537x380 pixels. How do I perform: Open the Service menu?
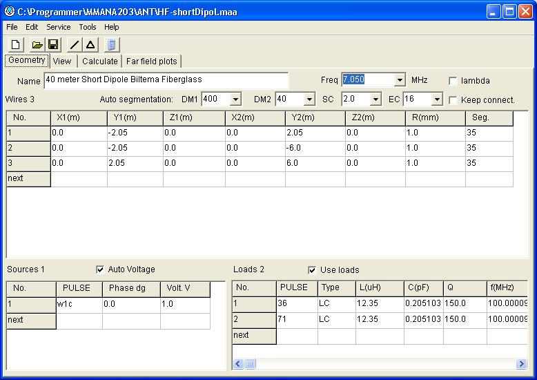[x=59, y=27]
